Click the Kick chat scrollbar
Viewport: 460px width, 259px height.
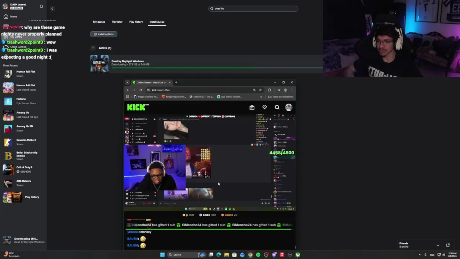coord(295,247)
